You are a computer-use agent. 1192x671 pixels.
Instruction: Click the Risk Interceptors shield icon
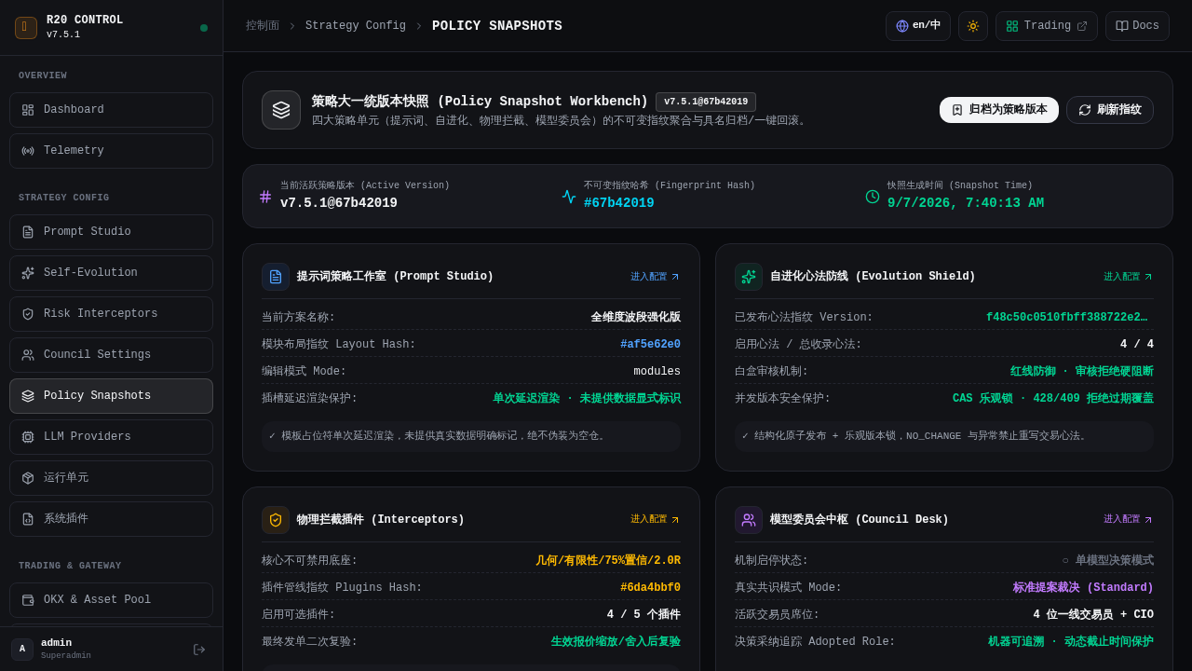28,314
